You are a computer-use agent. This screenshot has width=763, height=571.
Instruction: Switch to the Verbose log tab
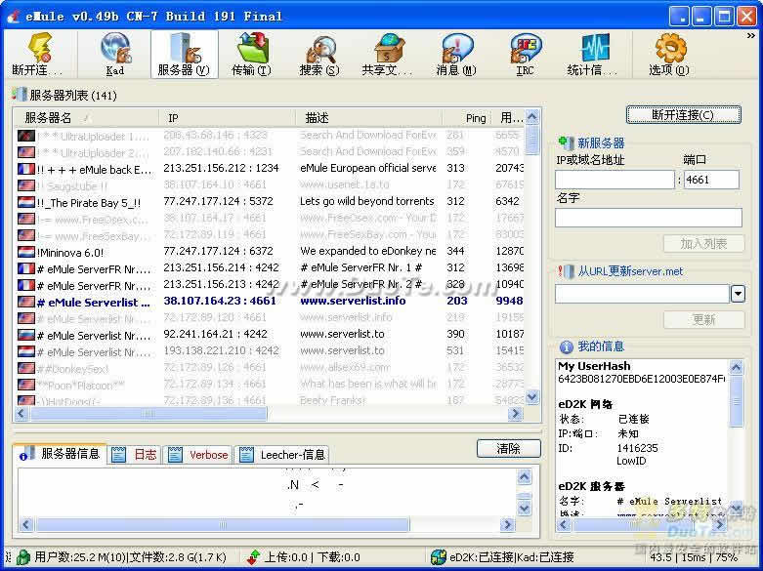coord(199,455)
